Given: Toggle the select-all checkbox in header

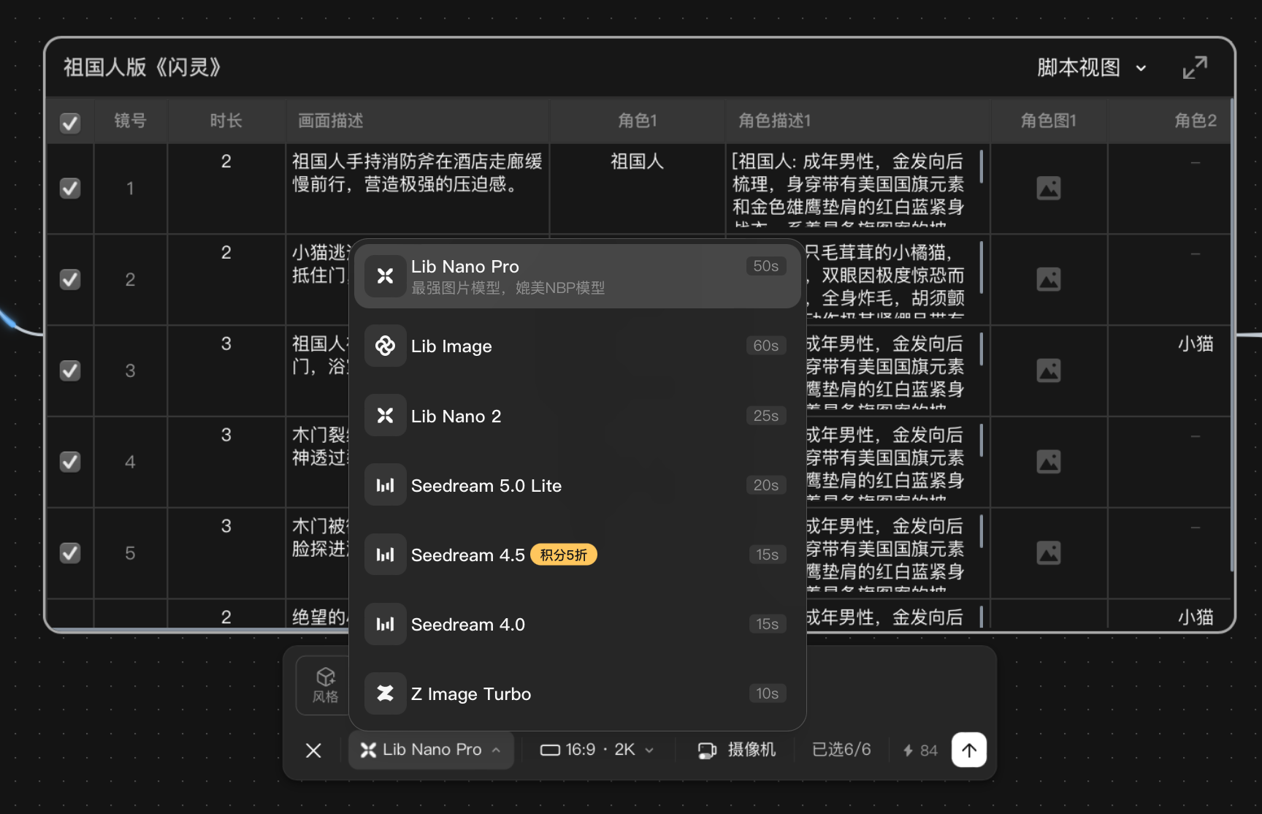Looking at the screenshot, I should pyautogui.click(x=70, y=123).
